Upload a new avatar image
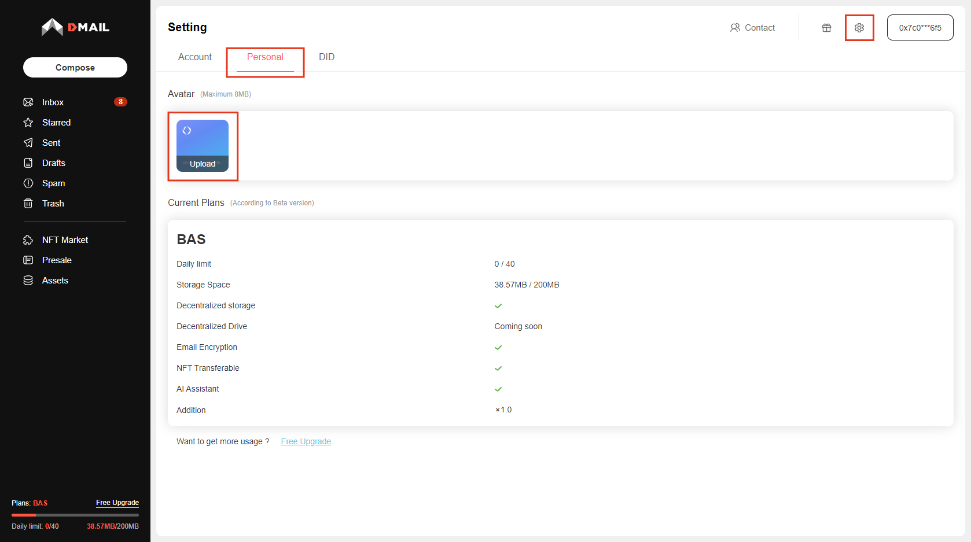Image resolution: width=971 pixels, height=542 pixels. [x=203, y=146]
